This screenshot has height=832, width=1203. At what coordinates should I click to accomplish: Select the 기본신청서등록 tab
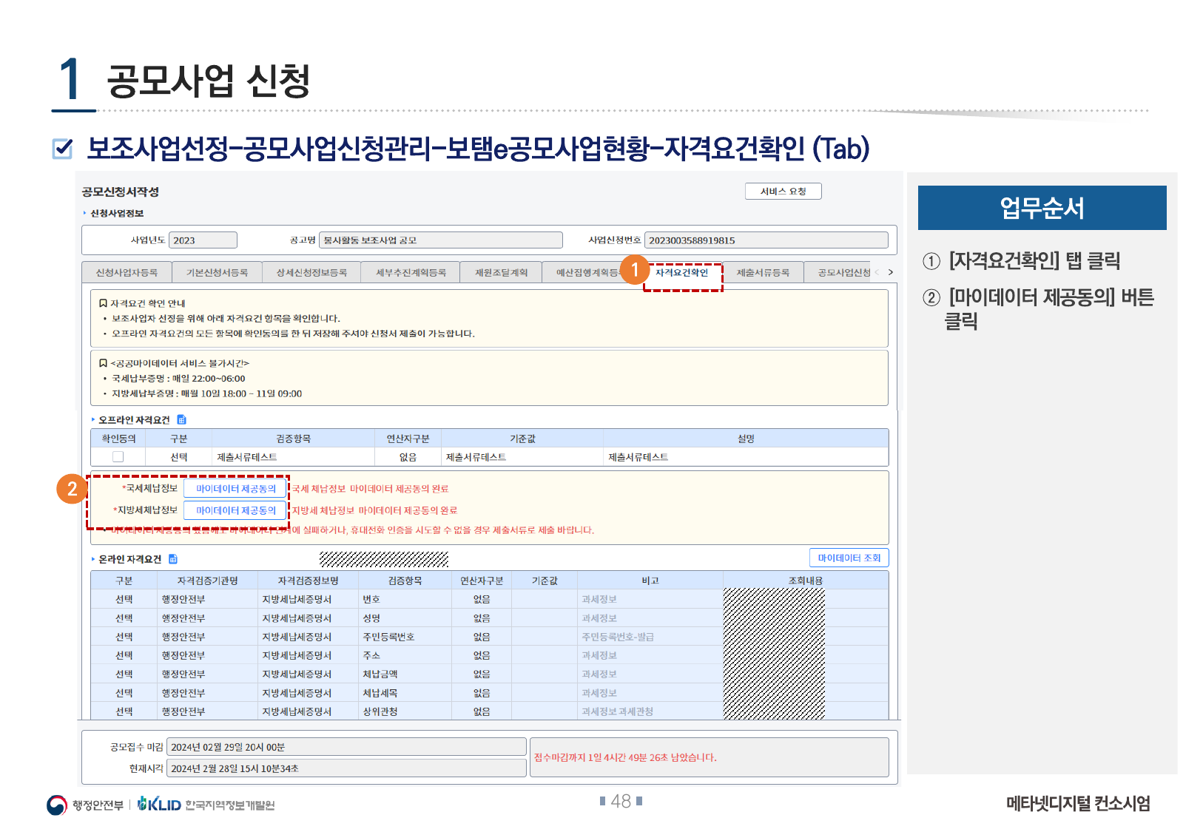click(217, 273)
